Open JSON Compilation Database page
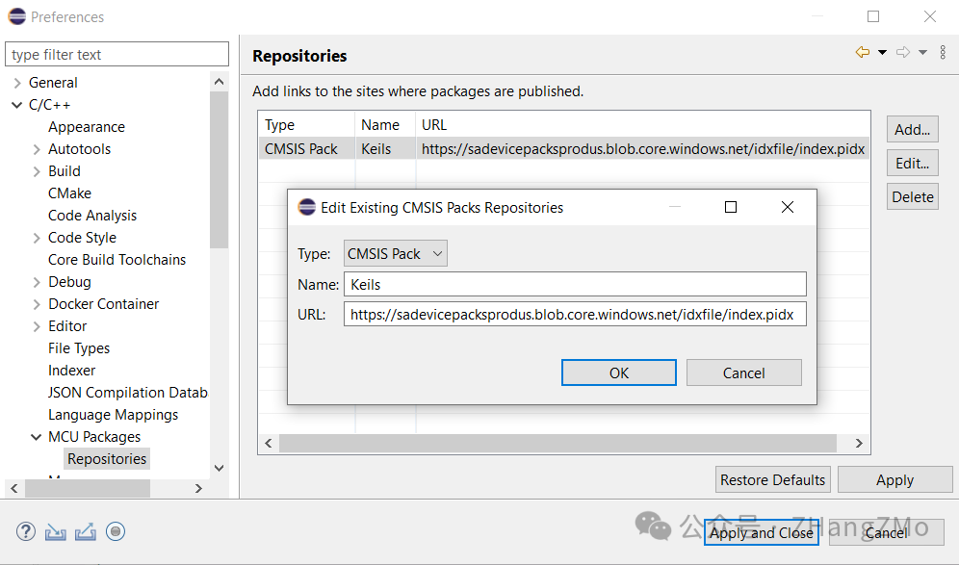 click(127, 393)
